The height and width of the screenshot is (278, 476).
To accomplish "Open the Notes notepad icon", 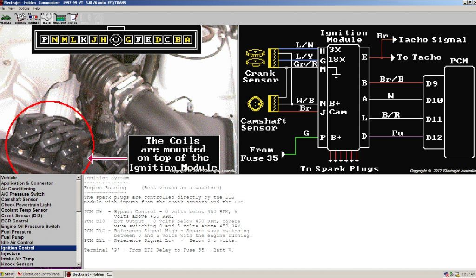I will [x=73, y=18].
